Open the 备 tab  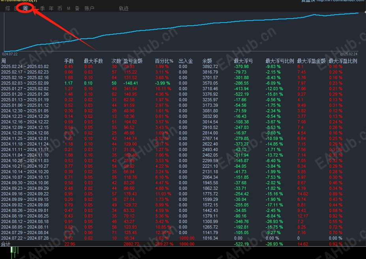(x=77, y=8)
